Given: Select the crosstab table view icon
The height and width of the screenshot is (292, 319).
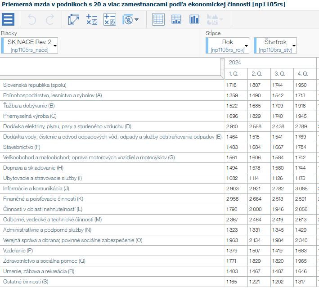Looking at the screenshot, I should 158,19.
